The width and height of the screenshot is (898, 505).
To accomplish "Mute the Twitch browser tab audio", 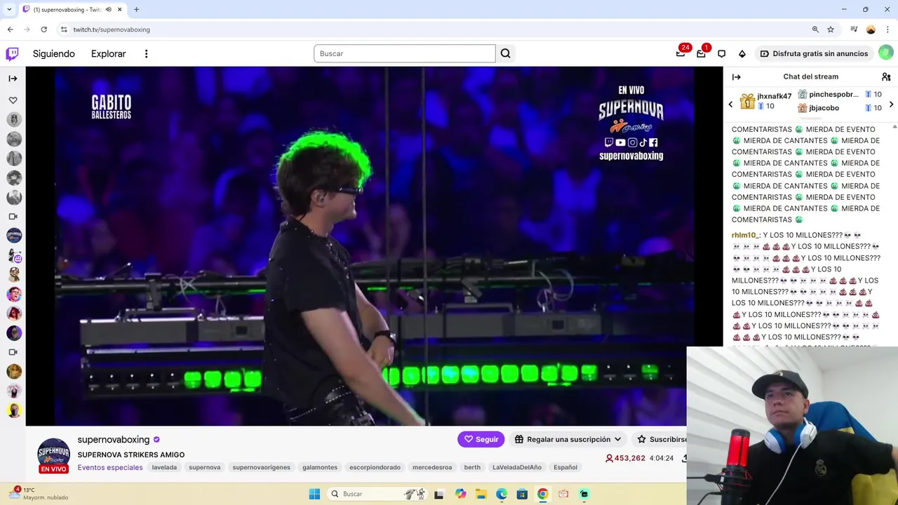I will tap(109, 10).
